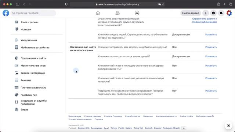This screenshot has width=235, height=132.
Task: Open the Home feed icon
Action: (x=98, y=13)
